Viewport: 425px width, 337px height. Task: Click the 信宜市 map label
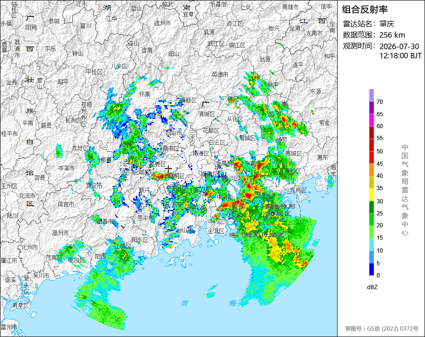(x=66, y=204)
